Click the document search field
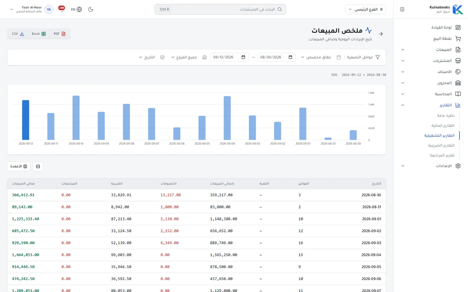The image size is (468, 292). [220, 9]
